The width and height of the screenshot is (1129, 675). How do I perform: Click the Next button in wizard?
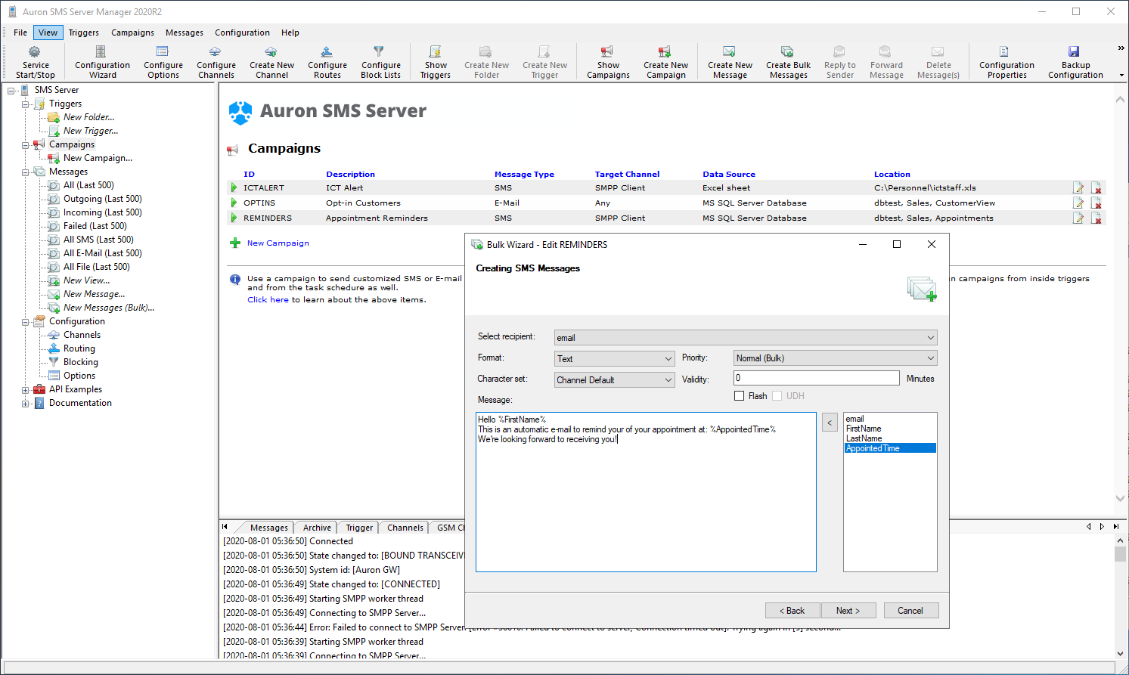[x=847, y=611]
